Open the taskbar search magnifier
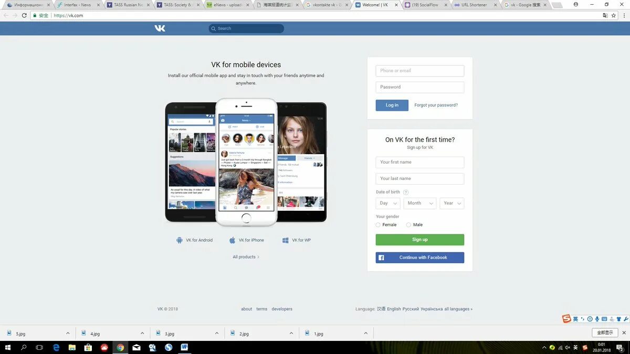This screenshot has height=354, width=630. click(24, 347)
